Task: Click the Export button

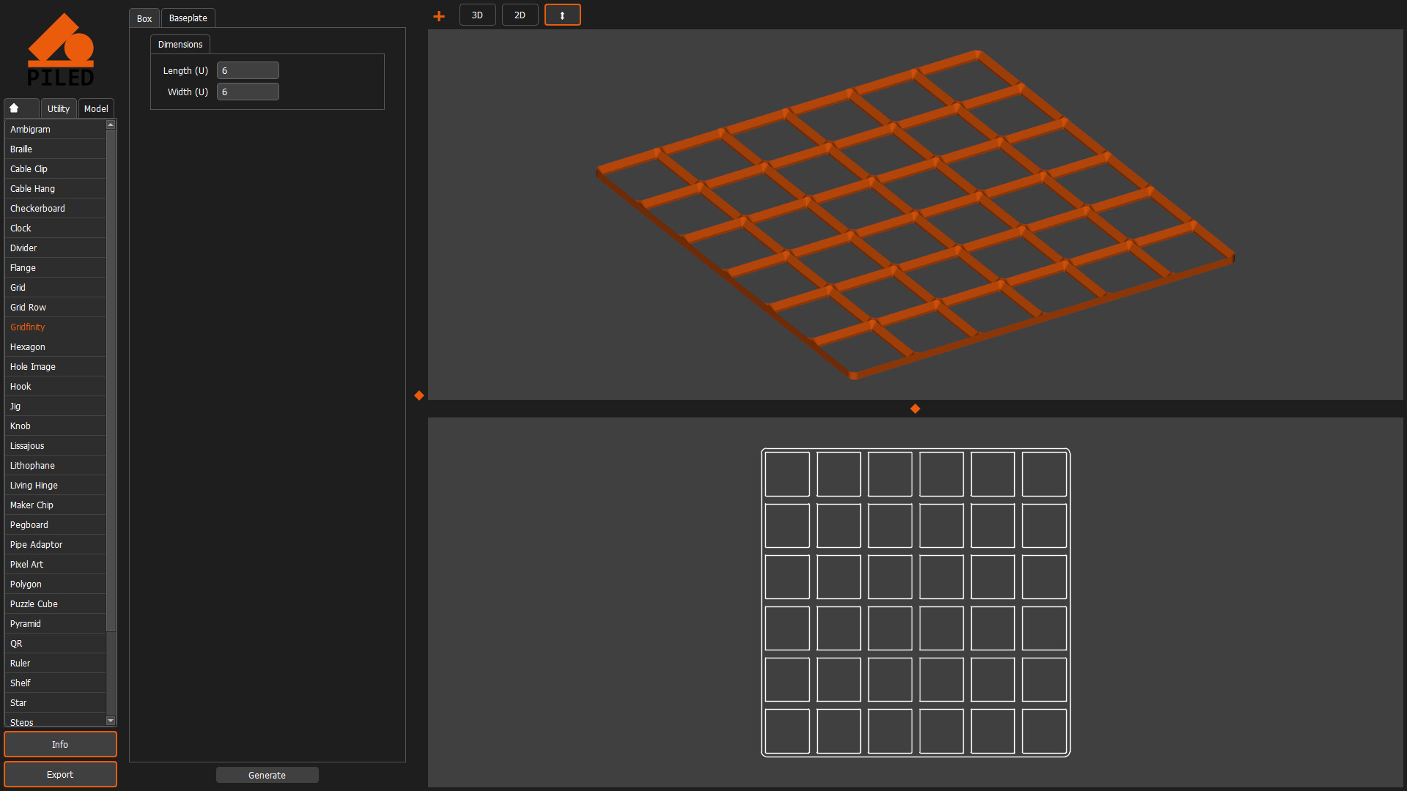Action: [x=60, y=774]
